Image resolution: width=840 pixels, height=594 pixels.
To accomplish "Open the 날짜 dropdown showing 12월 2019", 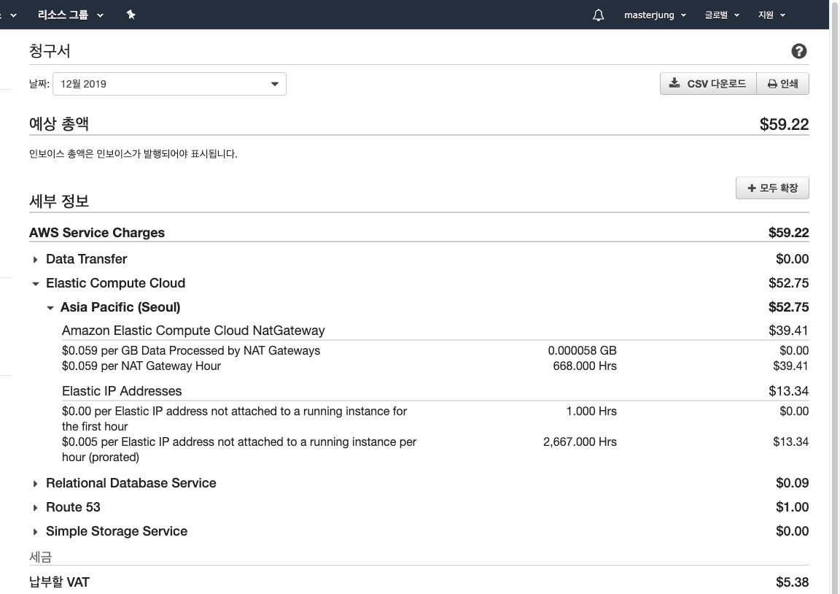I will (x=169, y=84).
